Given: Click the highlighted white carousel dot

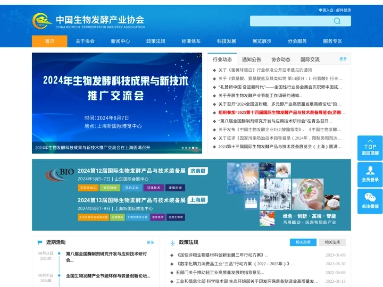Looking at the screenshot, I should coord(193,148).
